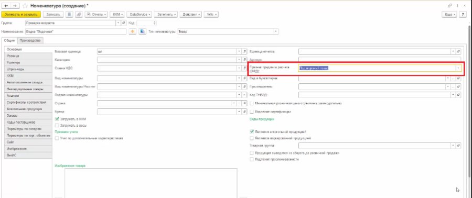Open Код ТНВЭД linked item icon
472x198 pixels.
pos(458,95)
